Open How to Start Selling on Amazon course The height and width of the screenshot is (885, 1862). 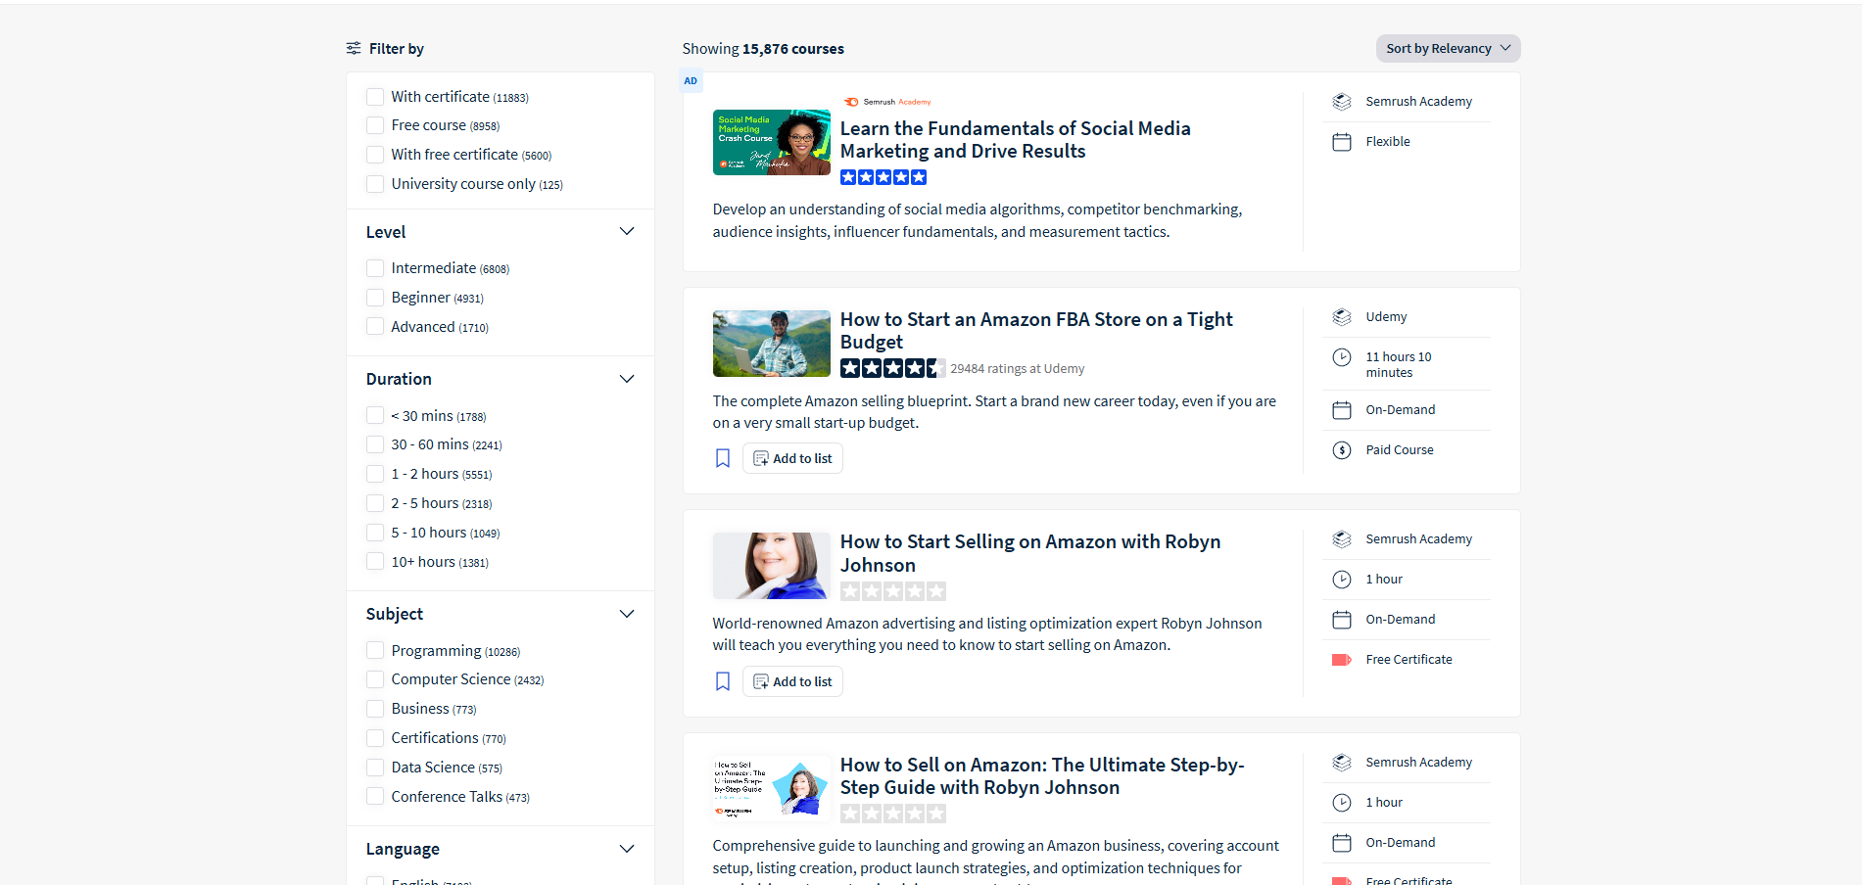point(1030,553)
